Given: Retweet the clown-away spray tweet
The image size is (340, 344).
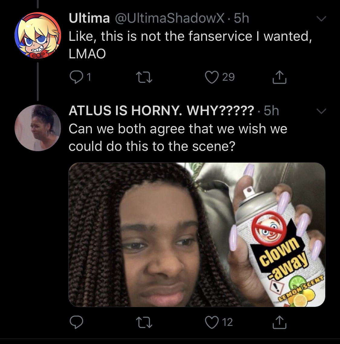Looking at the screenshot, I should tap(144, 322).
